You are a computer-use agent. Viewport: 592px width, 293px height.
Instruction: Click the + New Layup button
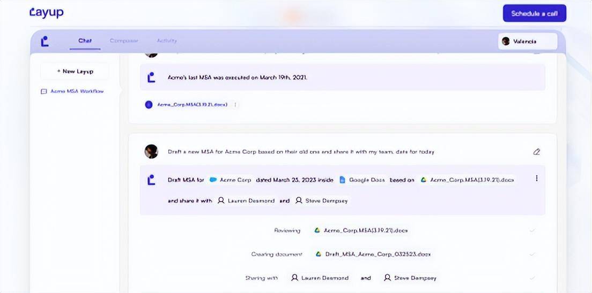pos(75,71)
